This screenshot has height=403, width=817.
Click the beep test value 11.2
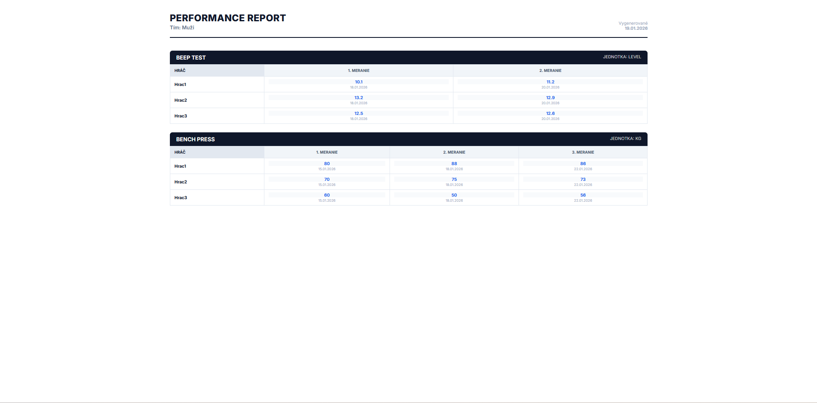[550, 82]
